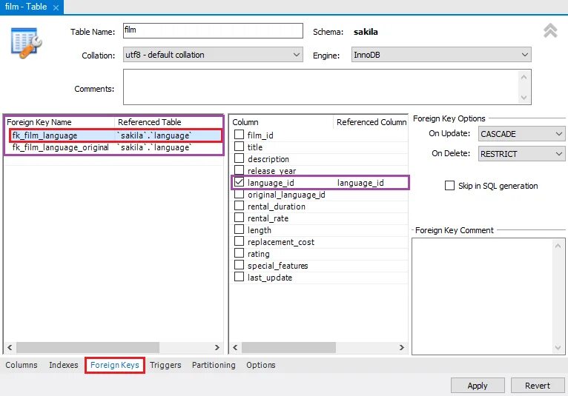Switch to the Indexes tab
Image resolution: width=568 pixels, height=396 pixels.
click(x=64, y=365)
